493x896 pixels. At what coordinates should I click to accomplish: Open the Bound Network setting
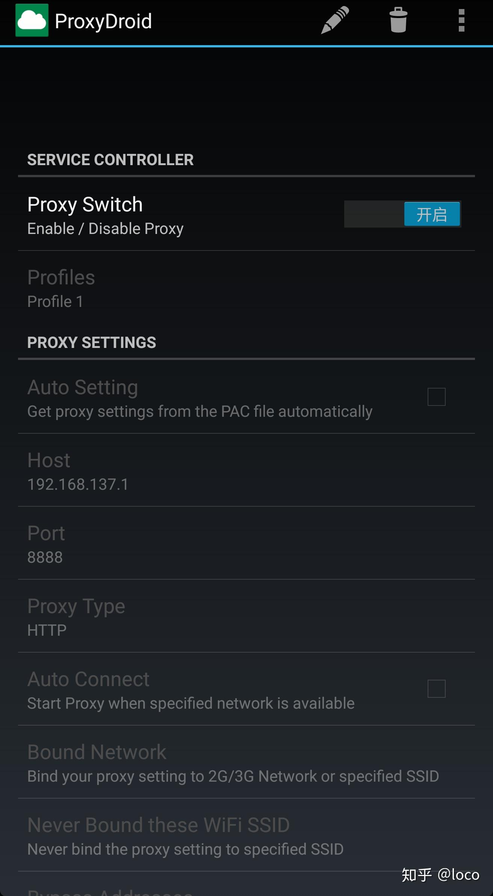(246, 762)
